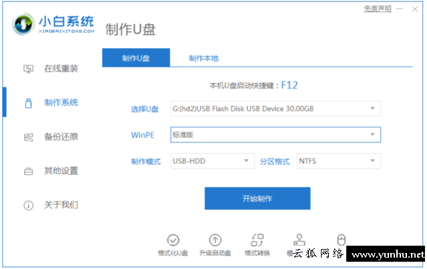The width and height of the screenshot is (427, 269).
Task: Click the 开始制作 button
Action: (258, 198)
